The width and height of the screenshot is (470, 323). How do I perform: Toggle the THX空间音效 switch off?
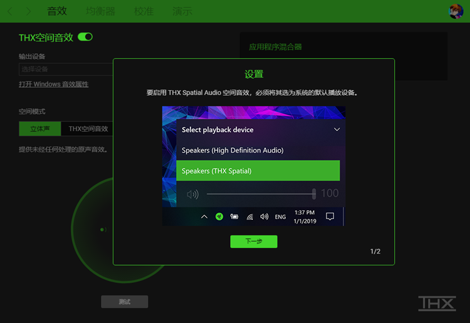click(x=85, y=37)
